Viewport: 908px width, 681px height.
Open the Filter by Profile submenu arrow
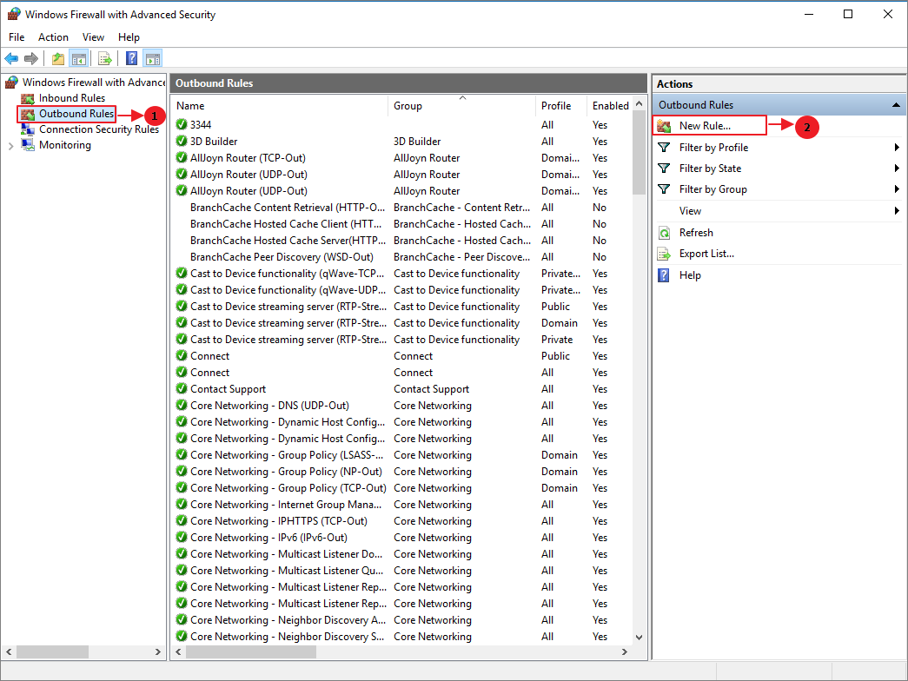(897, 148)
